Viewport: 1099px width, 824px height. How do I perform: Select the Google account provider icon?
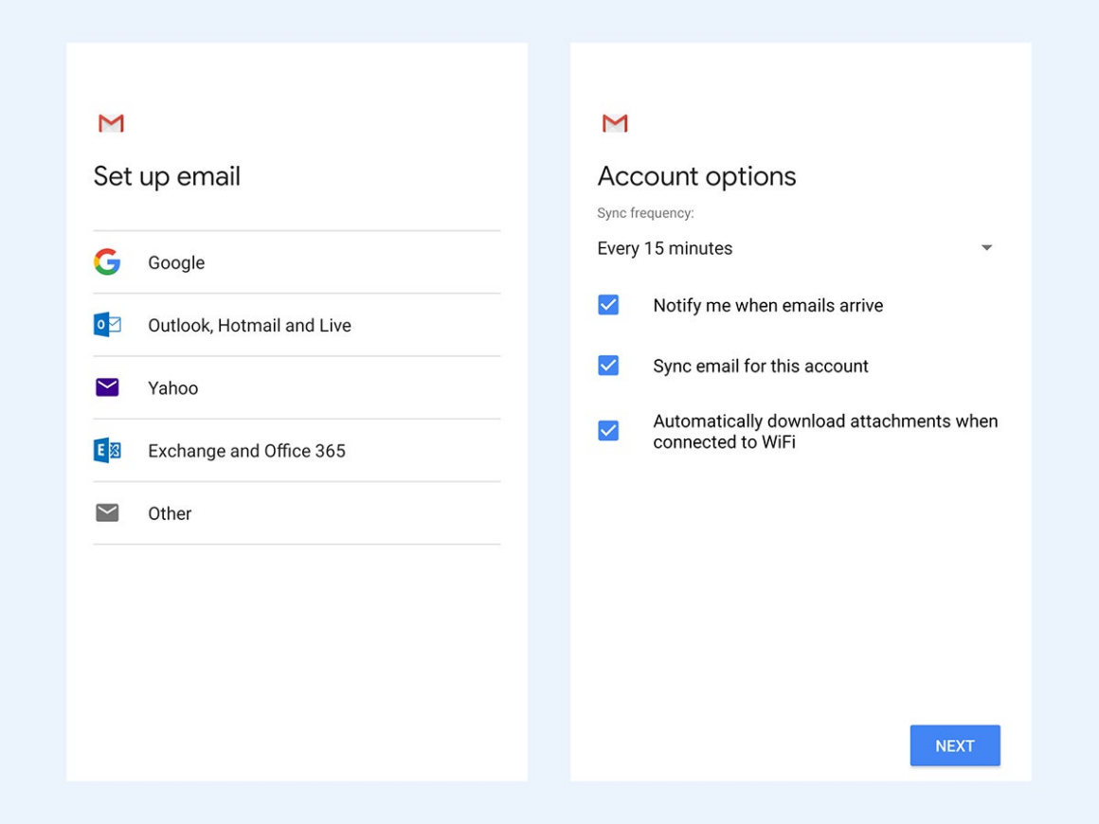[x=108, y=262]
